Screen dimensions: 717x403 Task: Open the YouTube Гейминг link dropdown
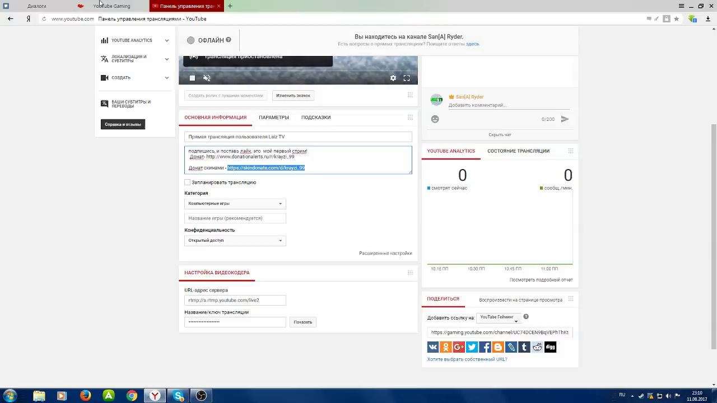click(498, 317)
